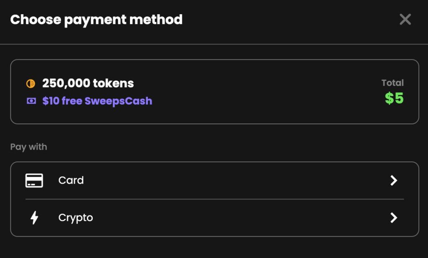
Task: Select Card as payment method
Action: (x=214, y=181)
